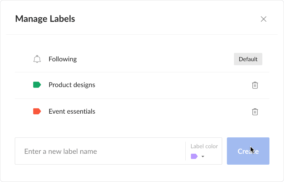Expand the label color dropdown arrow

point(203,157)
